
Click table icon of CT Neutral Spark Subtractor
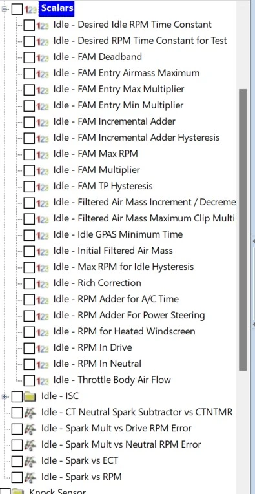[30, 413]
